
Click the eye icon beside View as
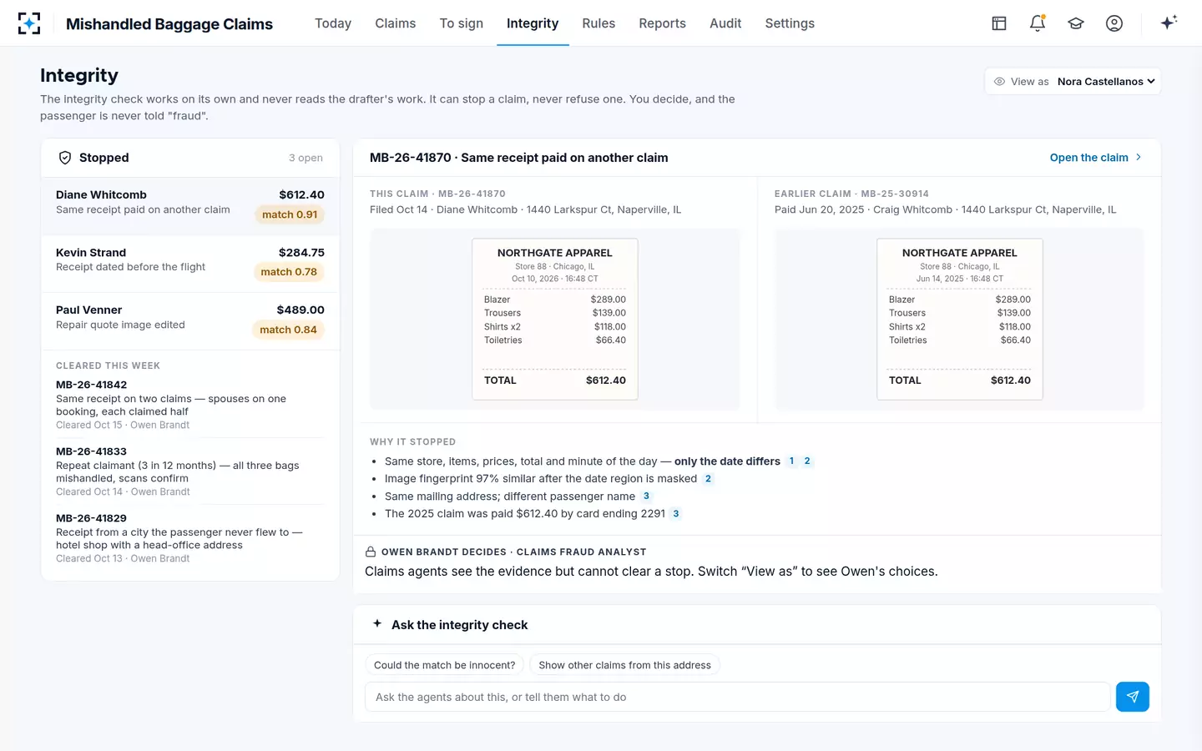click(999, 82)
